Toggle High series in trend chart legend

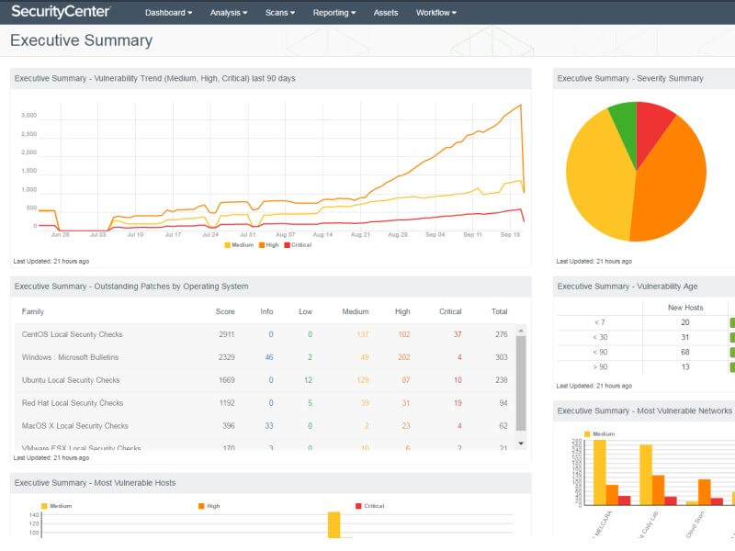[271, 245]
